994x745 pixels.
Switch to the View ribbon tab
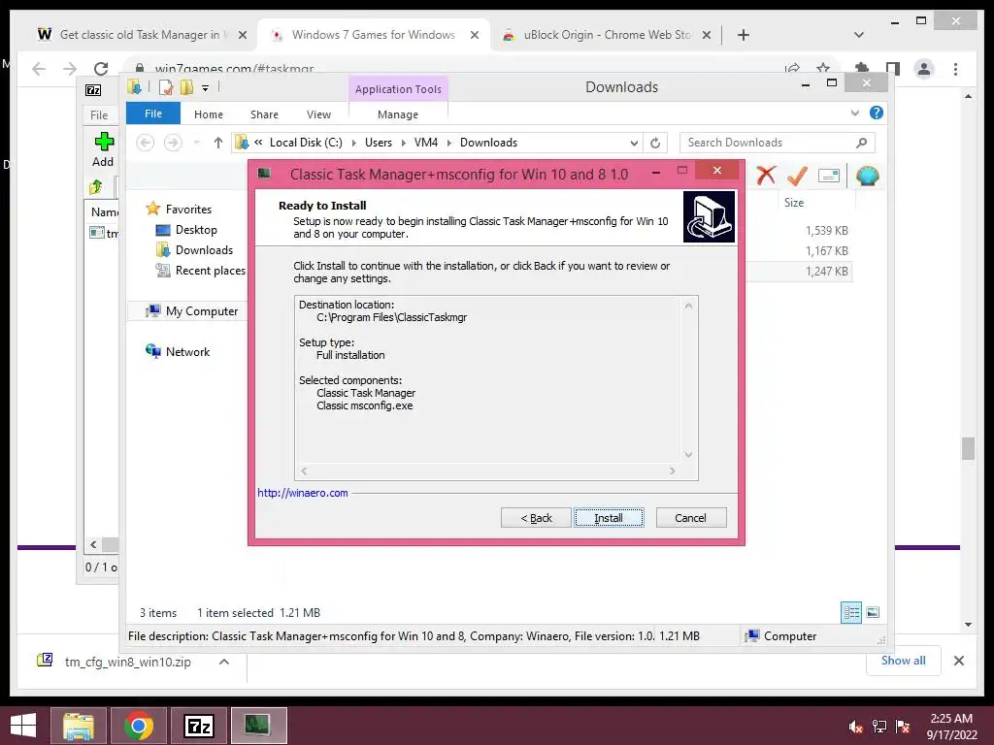tap(318, 114)
